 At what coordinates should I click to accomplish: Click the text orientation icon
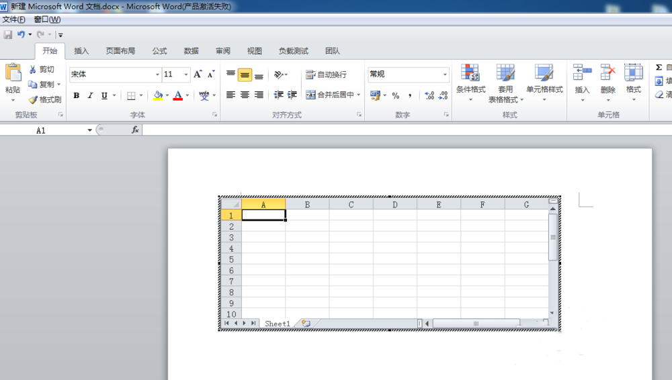click(279, 75)
